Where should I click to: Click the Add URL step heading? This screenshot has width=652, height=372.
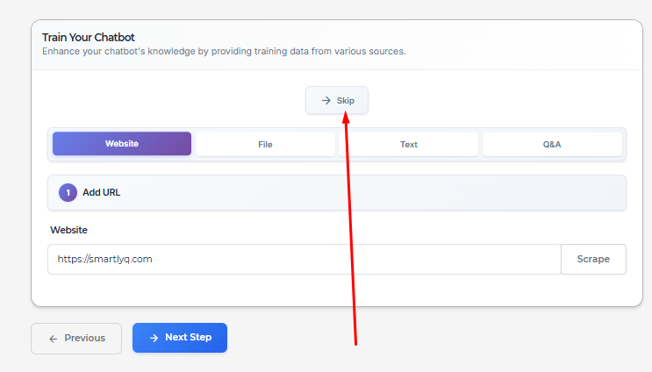pos(102,192)
